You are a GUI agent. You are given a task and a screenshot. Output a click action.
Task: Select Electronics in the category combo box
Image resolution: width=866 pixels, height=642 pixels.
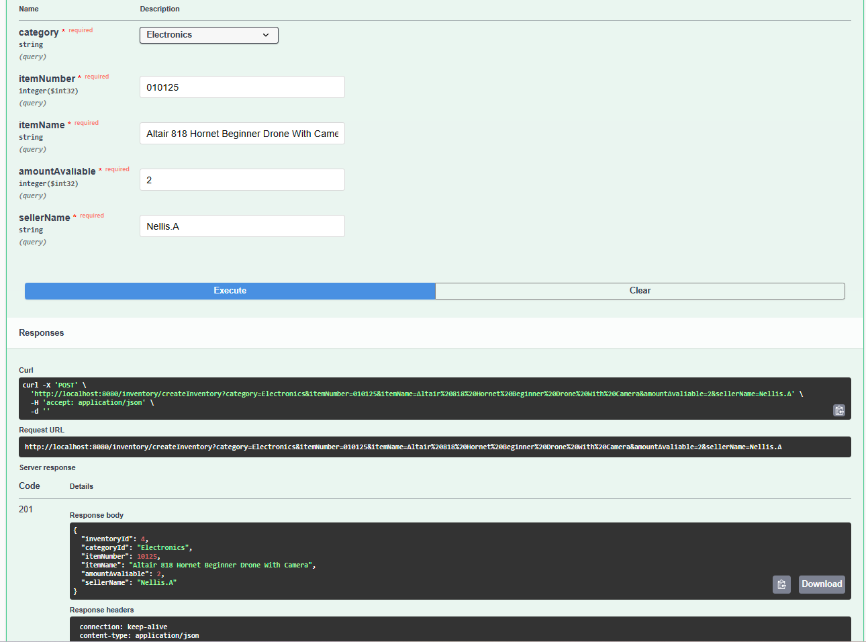pos(209,35)
